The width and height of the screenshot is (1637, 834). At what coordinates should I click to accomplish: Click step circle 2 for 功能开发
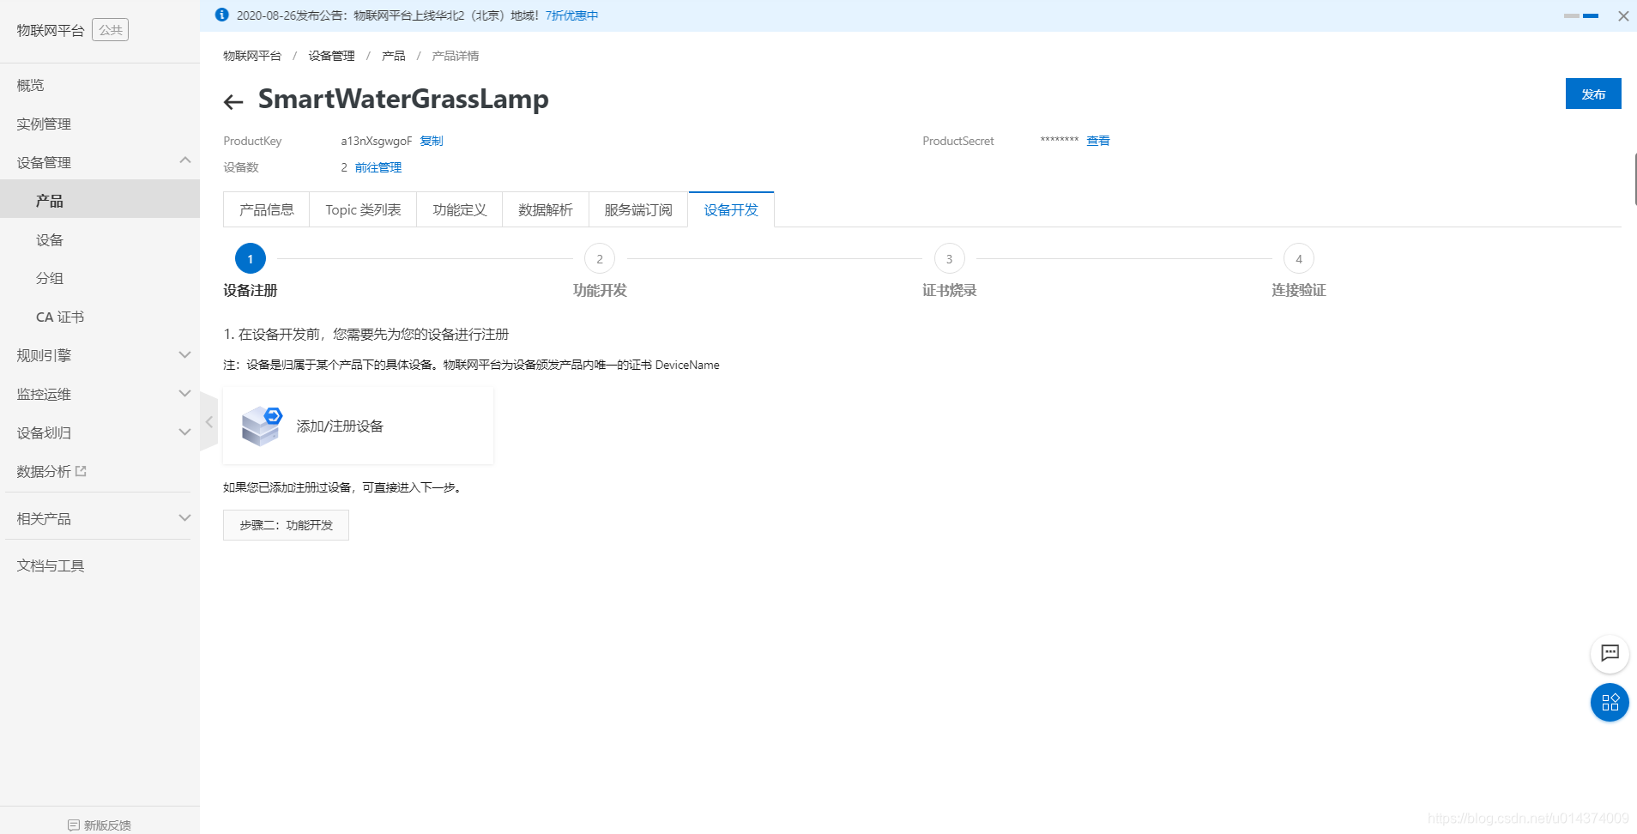600,258
